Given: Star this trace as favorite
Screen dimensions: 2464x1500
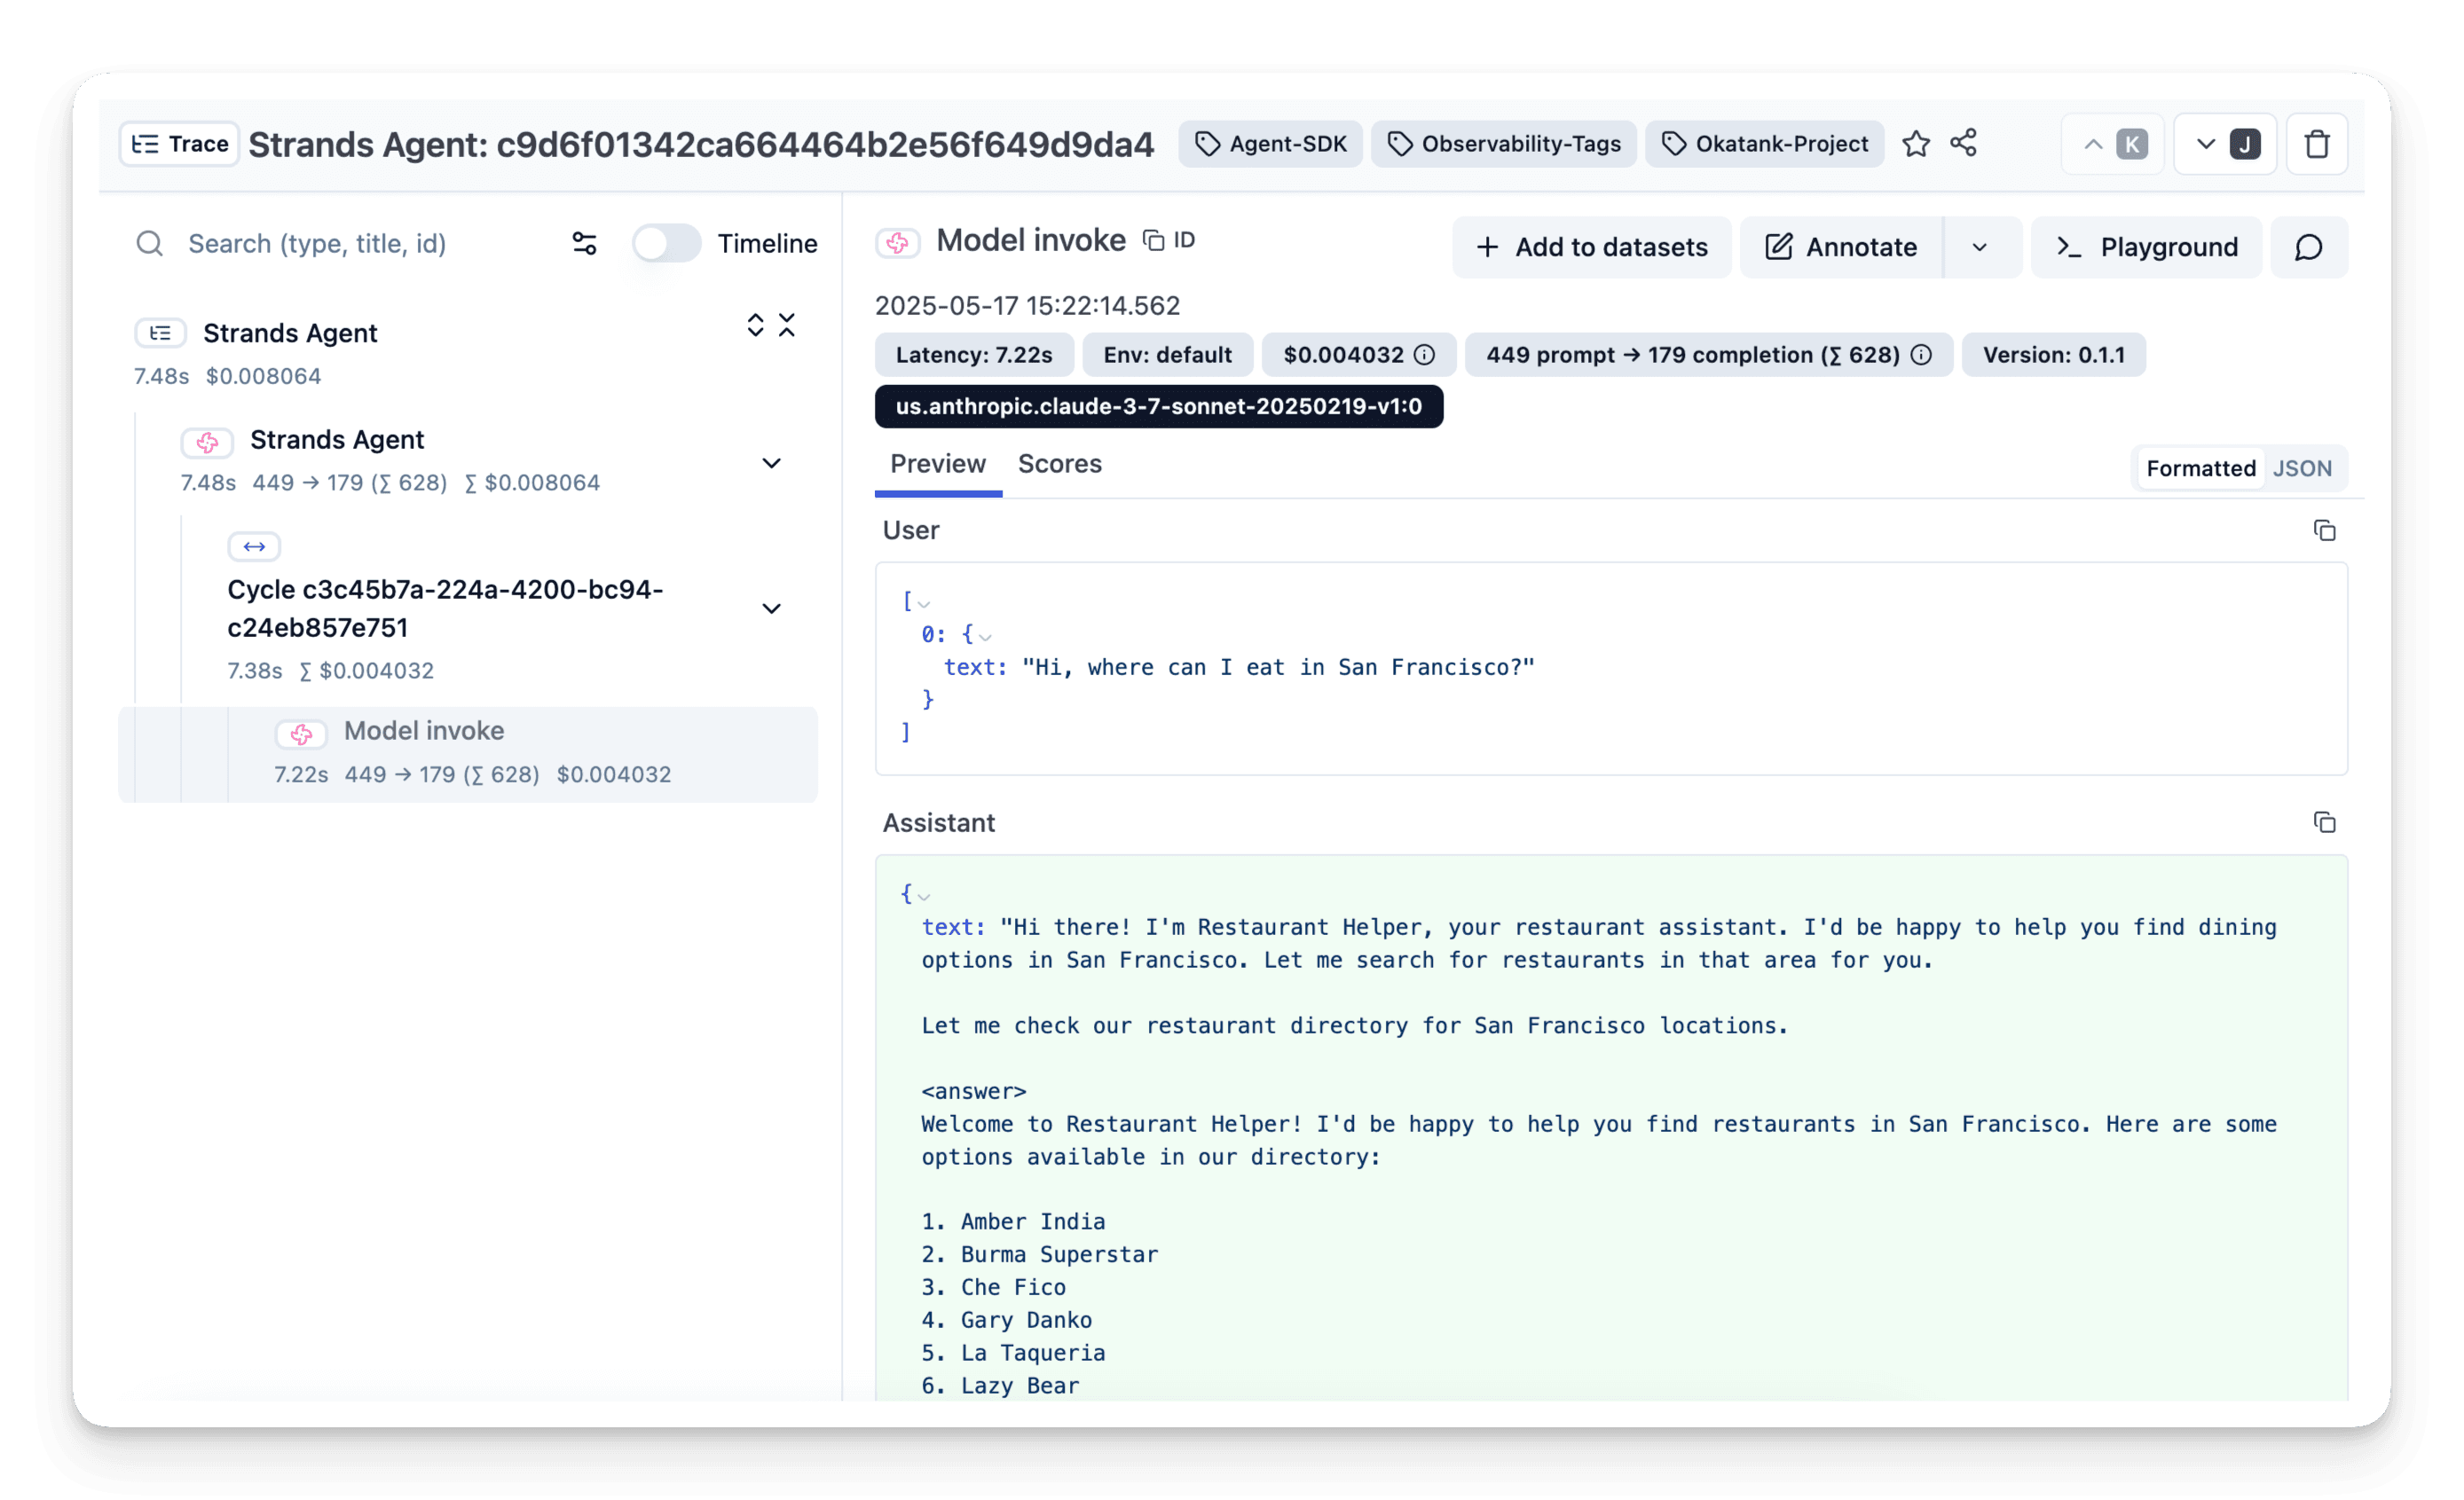Looking at the screenshot, I should click(x=1917, y=144).
